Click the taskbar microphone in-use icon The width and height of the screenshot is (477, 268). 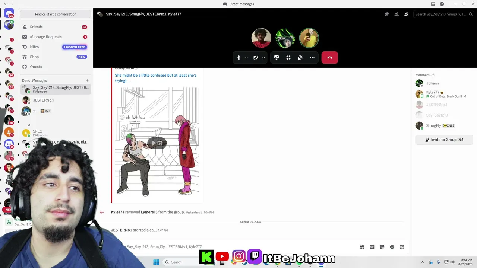(438, 262)
